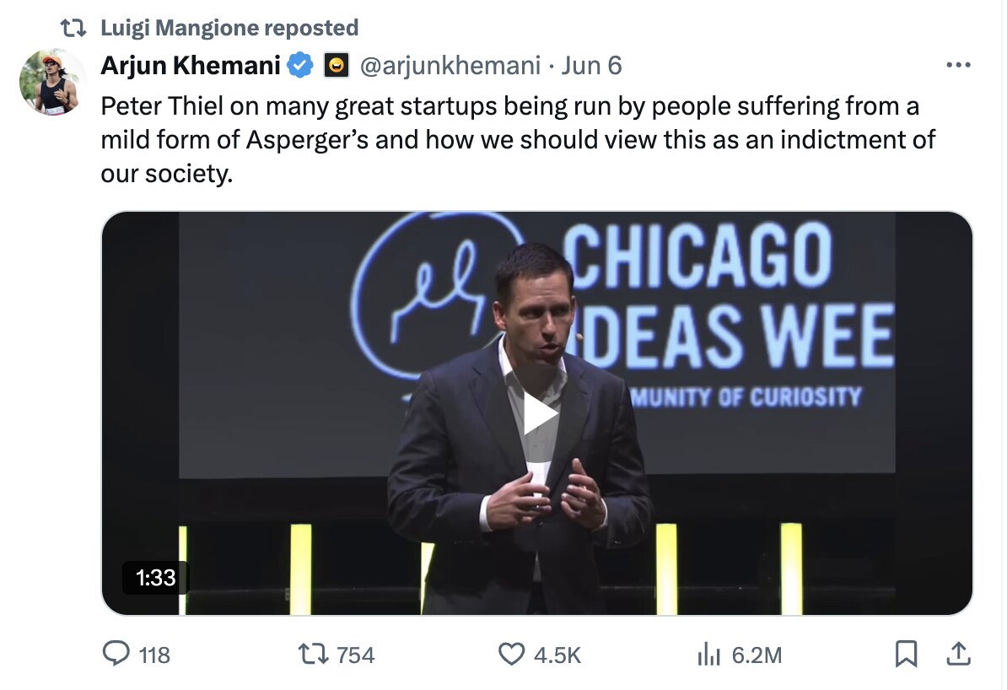Repost using the icon beside 754
This screenshot has width=1007, height=690.
point(315,654)
